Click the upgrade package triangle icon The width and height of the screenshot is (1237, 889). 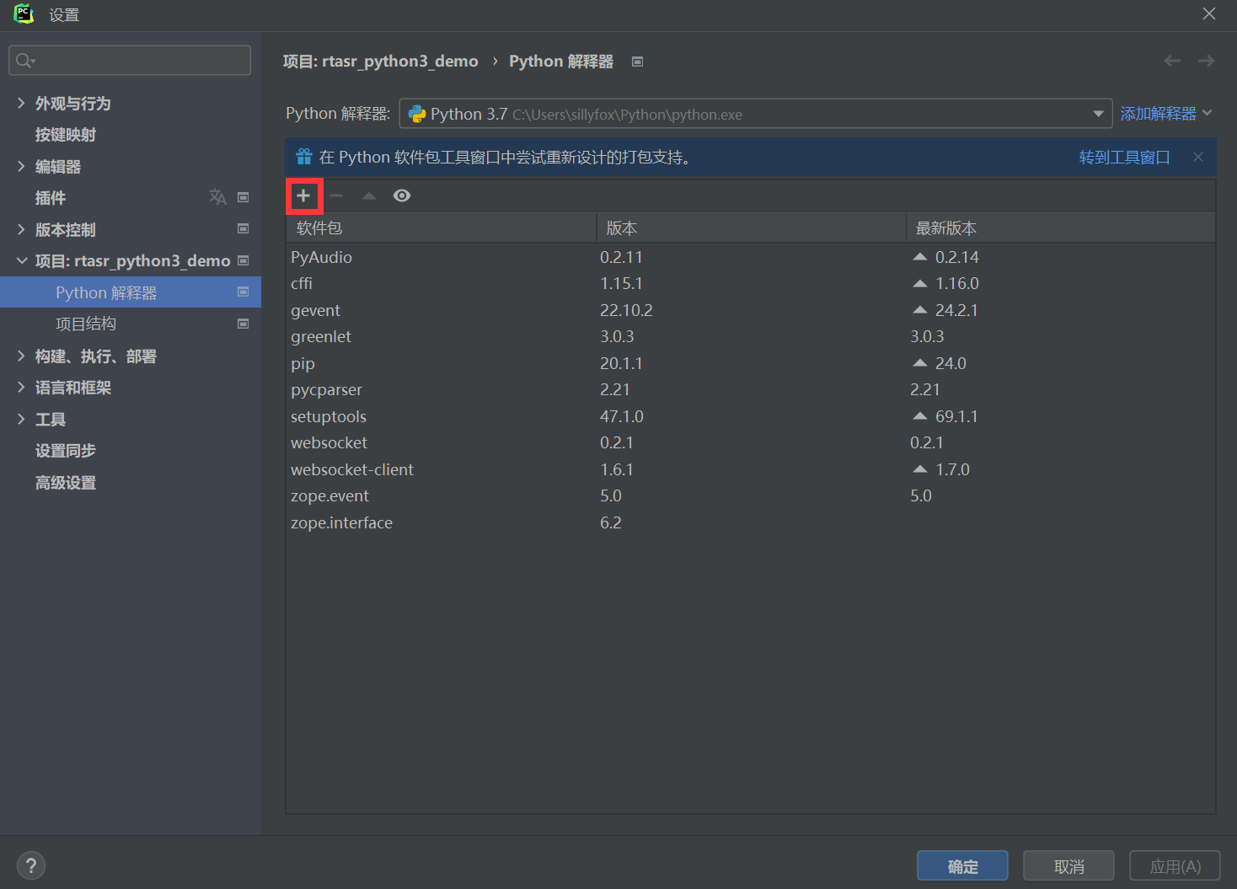(x=369, y=195)
